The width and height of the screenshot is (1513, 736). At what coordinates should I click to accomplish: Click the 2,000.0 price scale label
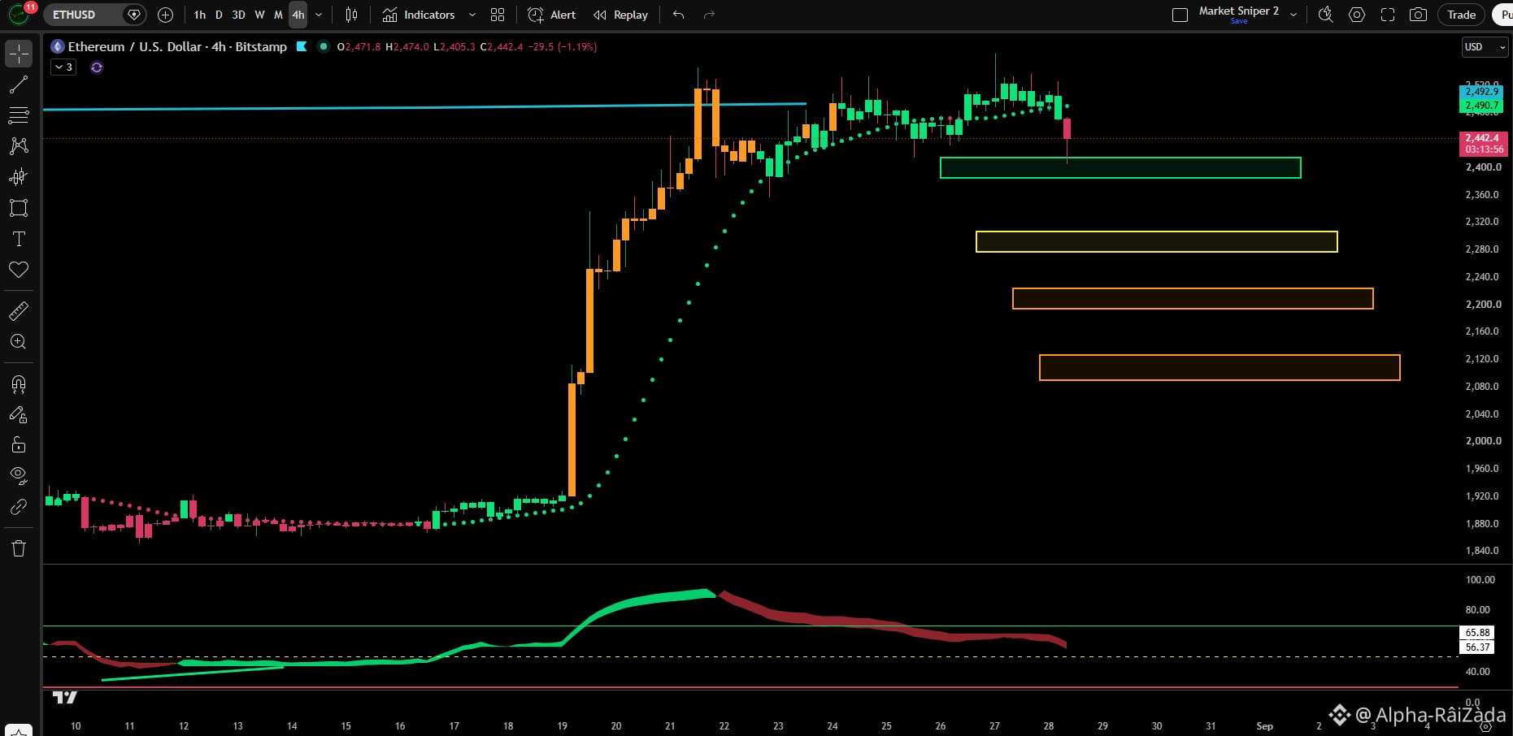click(1483, 441)
